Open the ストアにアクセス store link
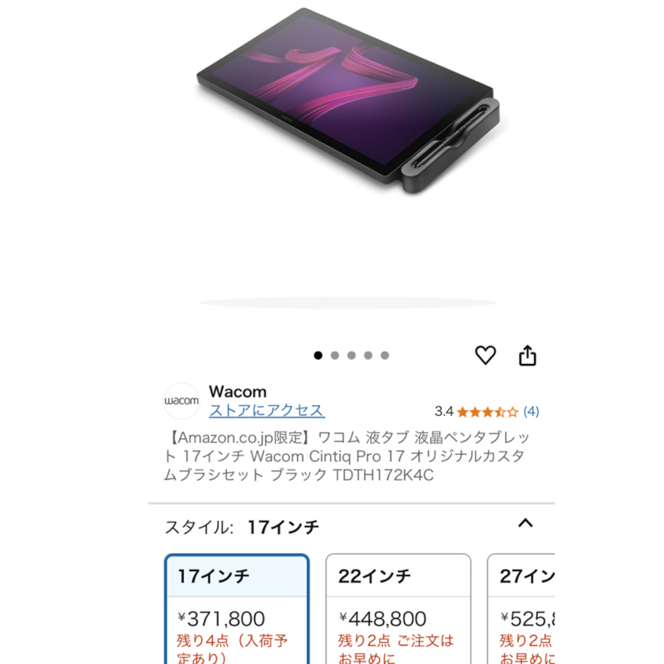This screenshot has width=664, height=664. [x=267, y=410]
